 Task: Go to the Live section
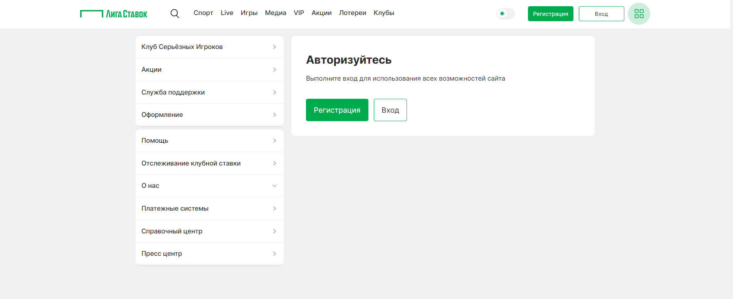[x=227, y=13]
